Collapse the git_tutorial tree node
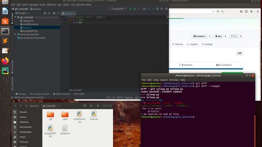The height and width of the screenshot is (147, 262). 16,17
